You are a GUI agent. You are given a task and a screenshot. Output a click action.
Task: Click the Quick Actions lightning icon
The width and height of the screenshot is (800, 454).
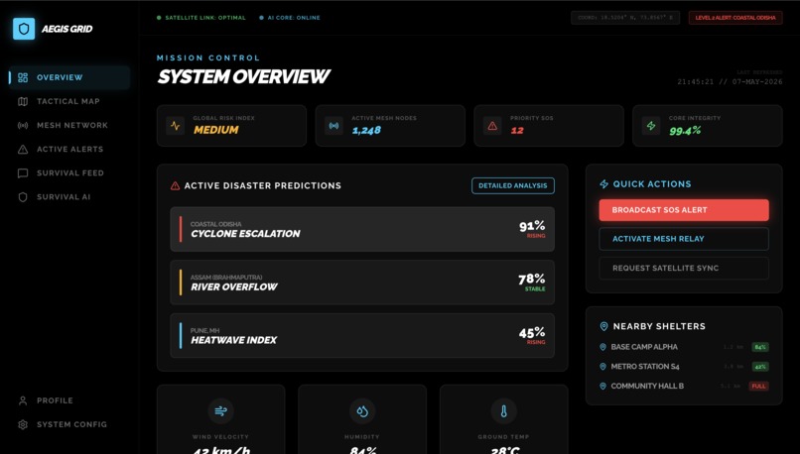point(604,184)
